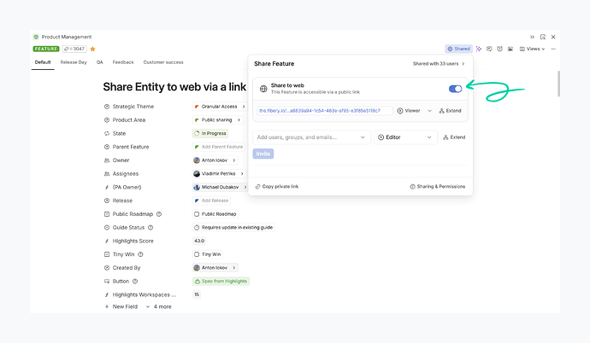This screenshot has width=590, height=343.
Task: Open the three-dot more options menu
Action: pyautogui.click(x=553, y=49)
